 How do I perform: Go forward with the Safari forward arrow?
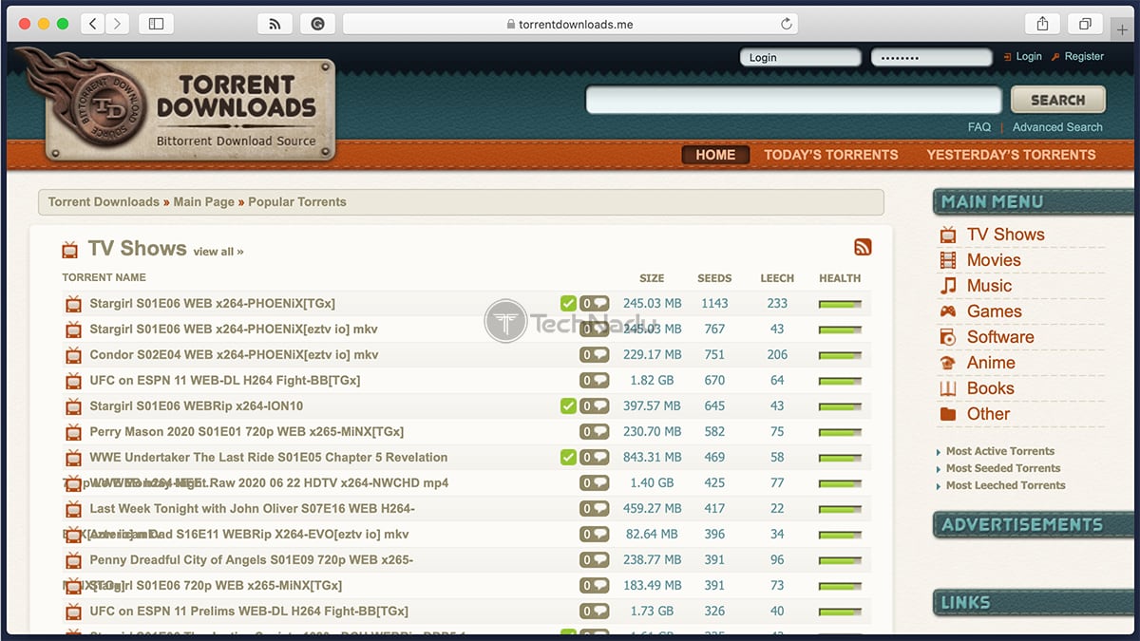click(x=118, y=24)
